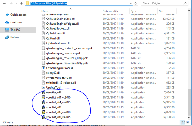Select qtwebengine_resources_100p.pak file icon
This screenshot has width=192, height=126.
(44, 58)
